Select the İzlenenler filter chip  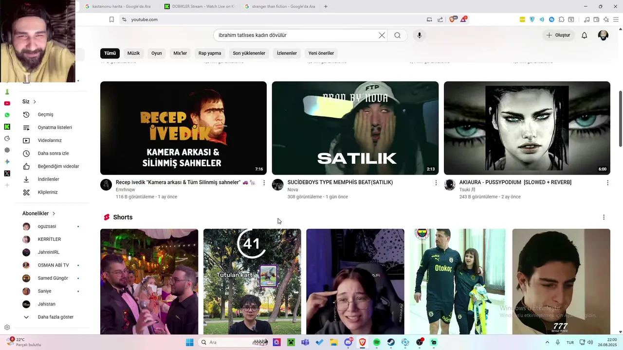click(287, 53)
